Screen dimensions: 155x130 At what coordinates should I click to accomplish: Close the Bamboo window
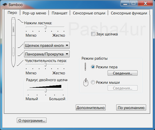(x=145, y=4)
